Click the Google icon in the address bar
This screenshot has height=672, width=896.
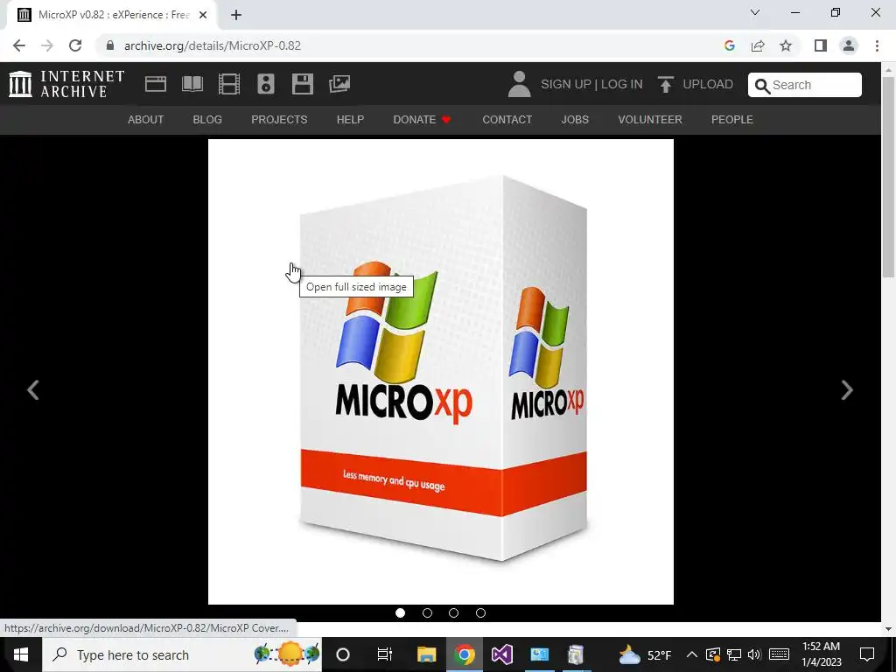pos(729,45)
